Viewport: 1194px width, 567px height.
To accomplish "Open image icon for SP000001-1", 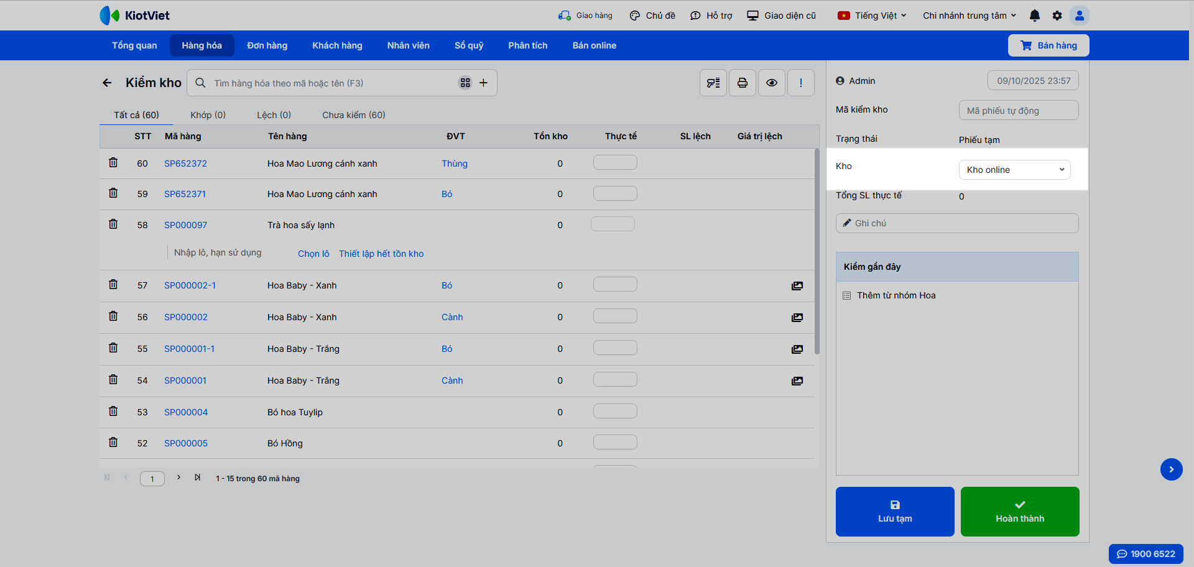I will 797,349.
